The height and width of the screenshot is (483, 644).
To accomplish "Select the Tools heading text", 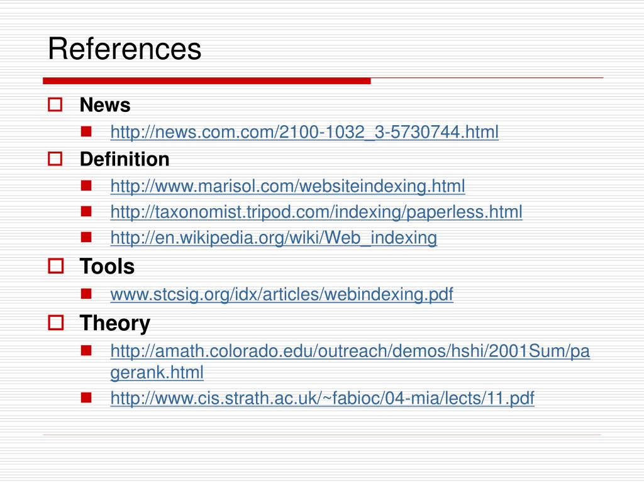I will tap(107, 266).
